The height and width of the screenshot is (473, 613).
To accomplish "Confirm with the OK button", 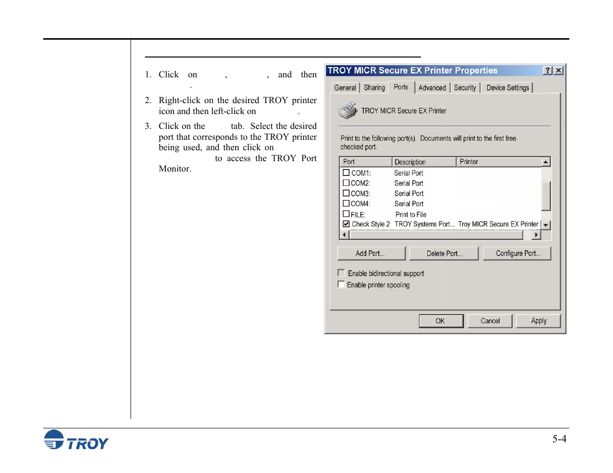I will coord(441,321).
